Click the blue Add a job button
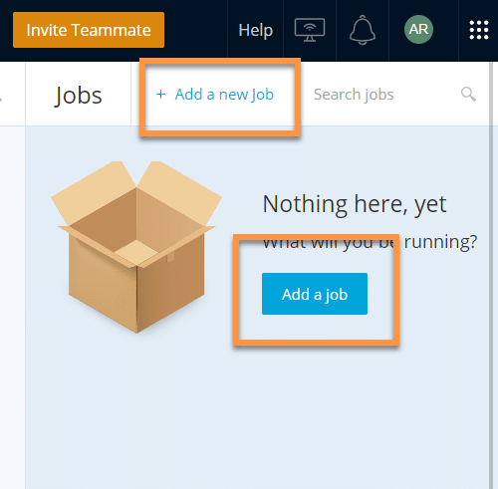 (315, 294)
